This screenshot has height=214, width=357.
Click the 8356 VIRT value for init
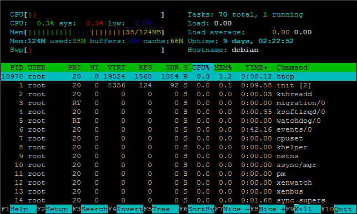(117, 85)
